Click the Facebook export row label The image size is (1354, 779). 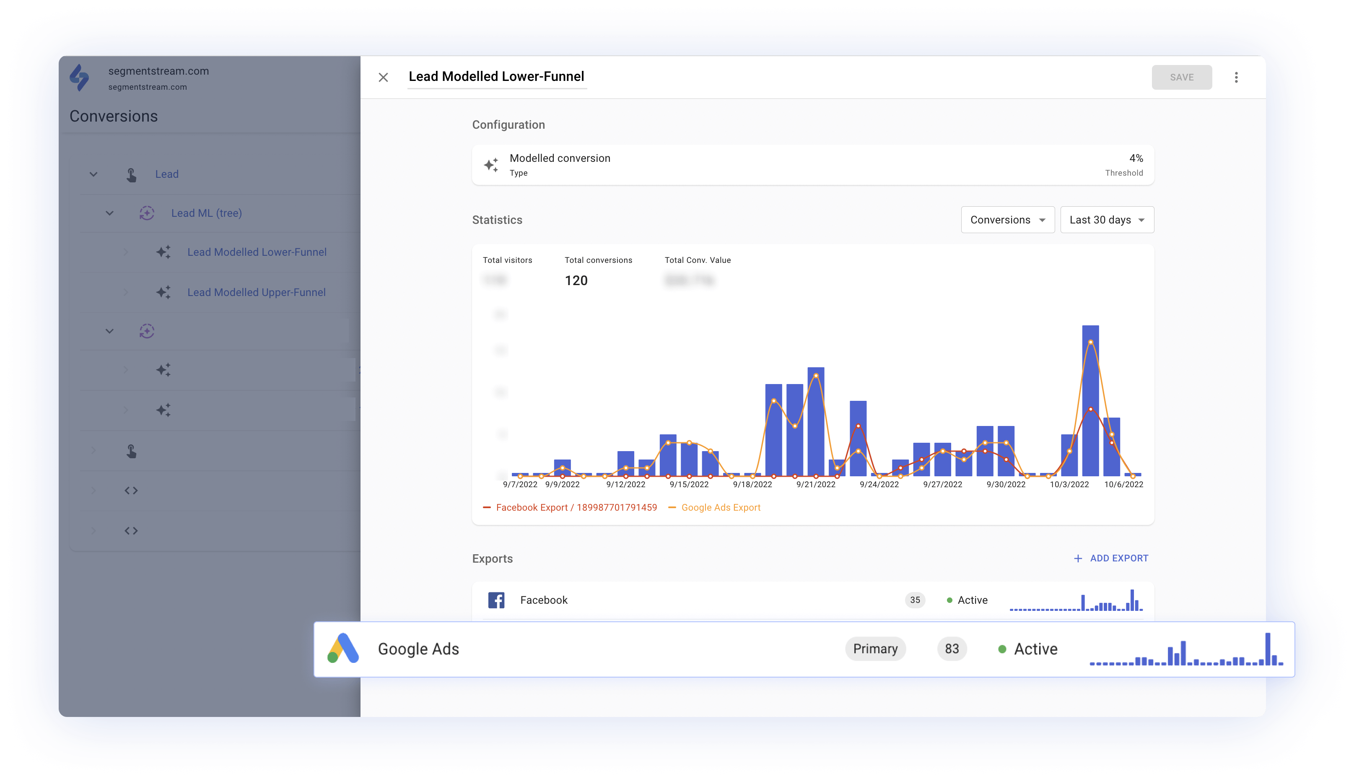click(x=544, y=600)
